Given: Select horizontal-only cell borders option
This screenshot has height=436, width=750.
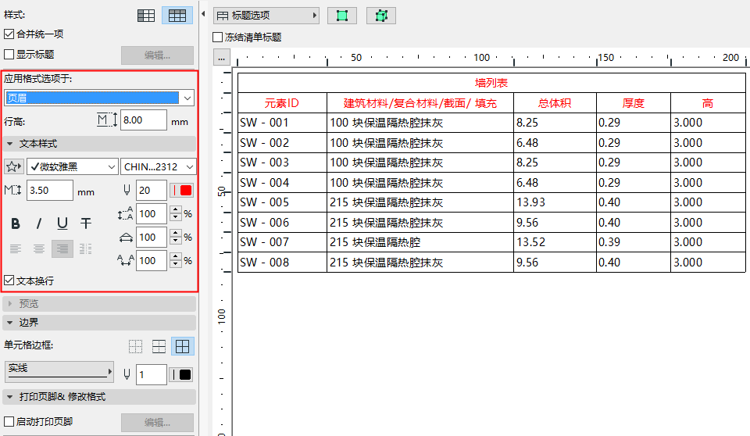Looking at the screenshot, I should click(159, 346).
